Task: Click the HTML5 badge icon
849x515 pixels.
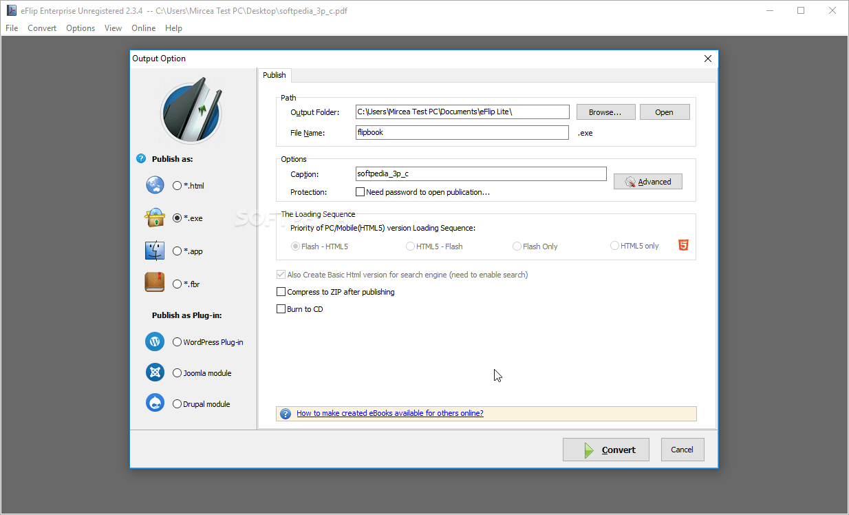Action: [x=683, y=245]
